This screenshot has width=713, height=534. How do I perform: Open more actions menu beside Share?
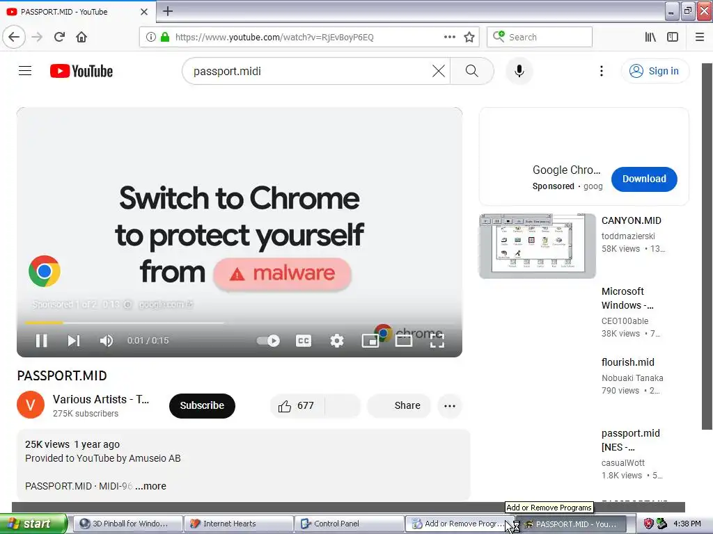coord(450,406)
